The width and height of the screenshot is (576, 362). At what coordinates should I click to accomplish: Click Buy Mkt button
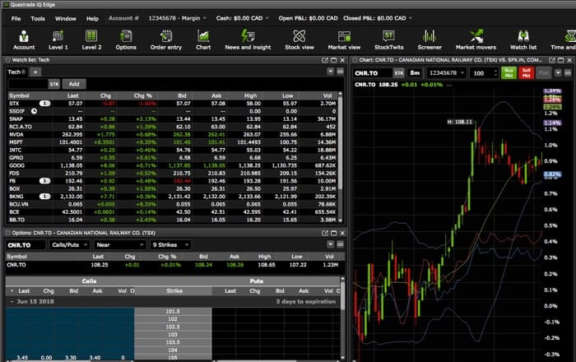[x=509, y=73]
